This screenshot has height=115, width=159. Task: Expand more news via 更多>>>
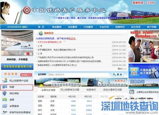(x=122, y=69)
